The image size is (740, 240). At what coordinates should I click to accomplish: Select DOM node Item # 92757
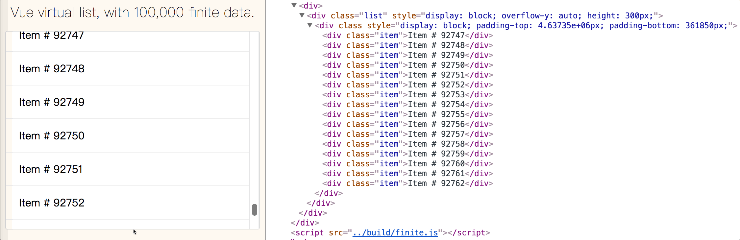[407, 134]
